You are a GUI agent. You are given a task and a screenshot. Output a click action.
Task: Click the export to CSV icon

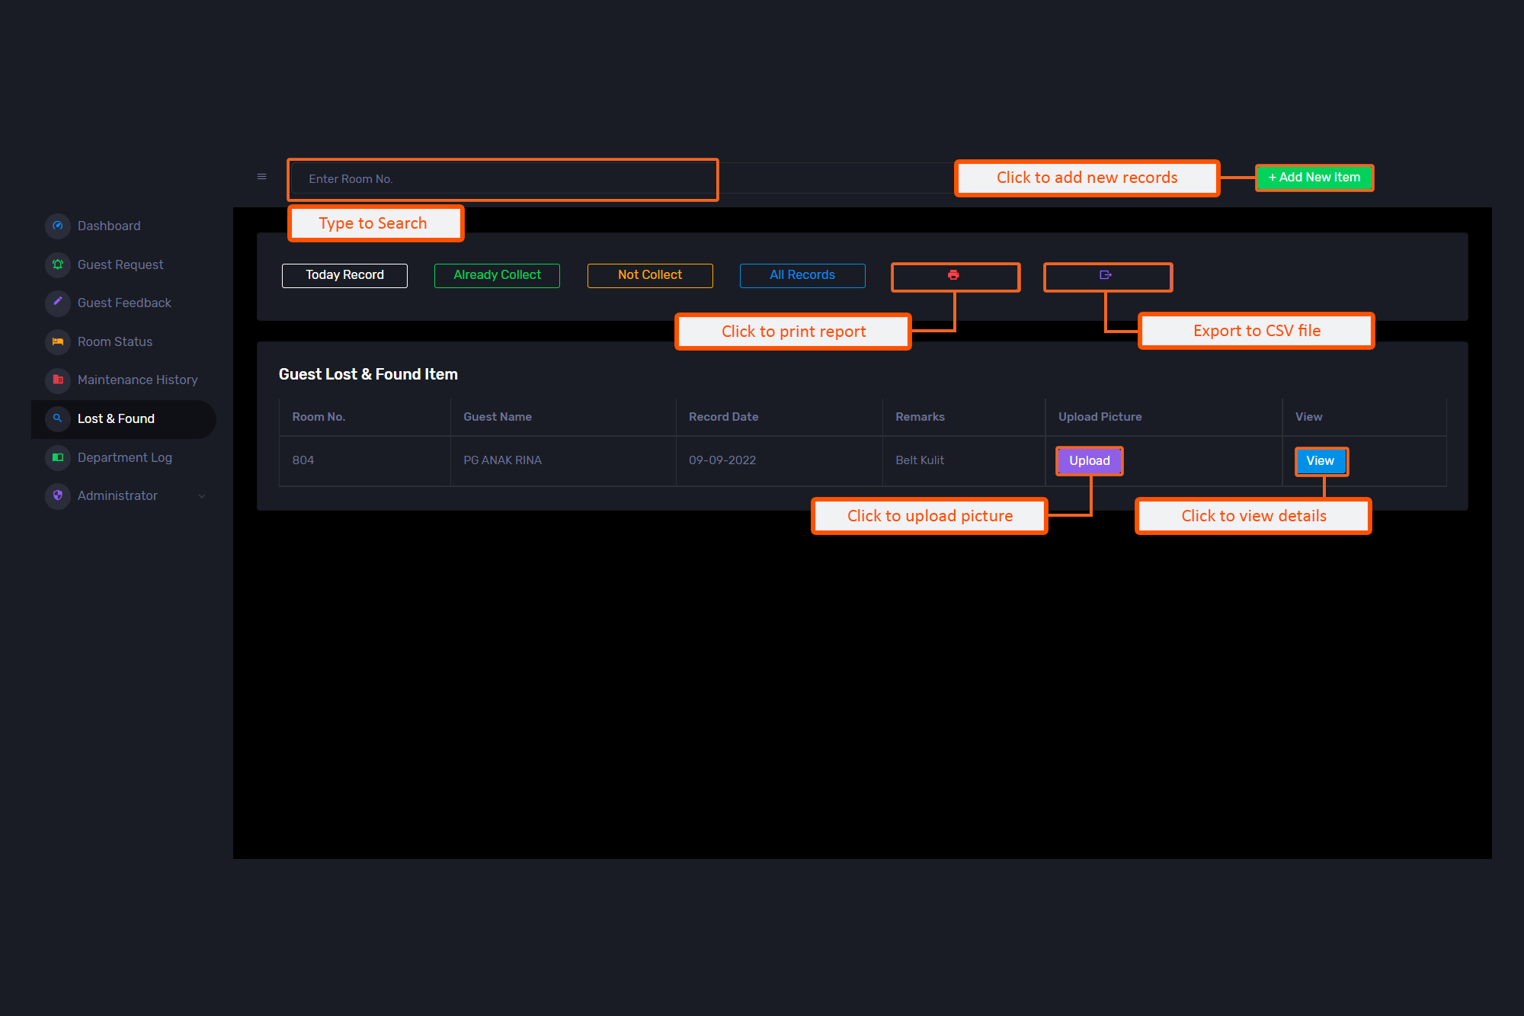pyautogui.click(x=1106, y=275)
